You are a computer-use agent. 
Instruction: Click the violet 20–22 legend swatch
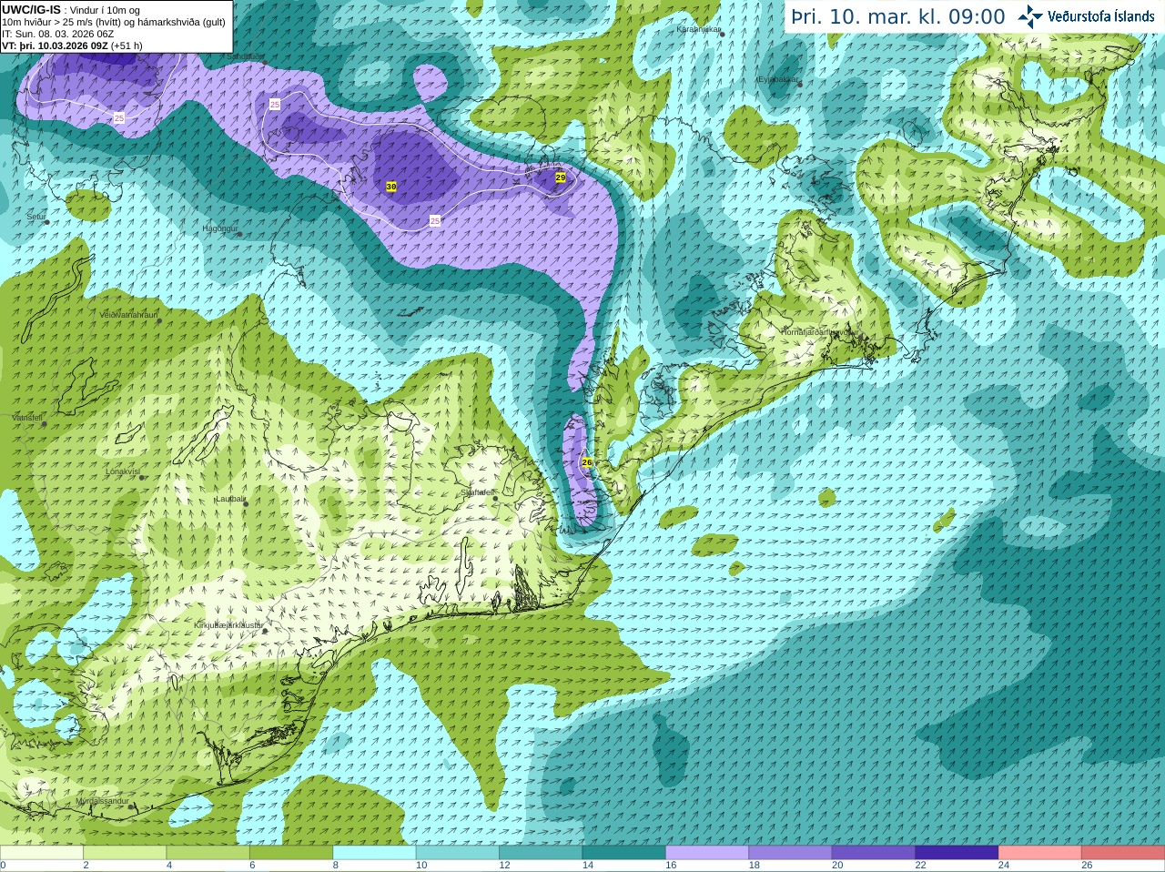pos(874,853)
